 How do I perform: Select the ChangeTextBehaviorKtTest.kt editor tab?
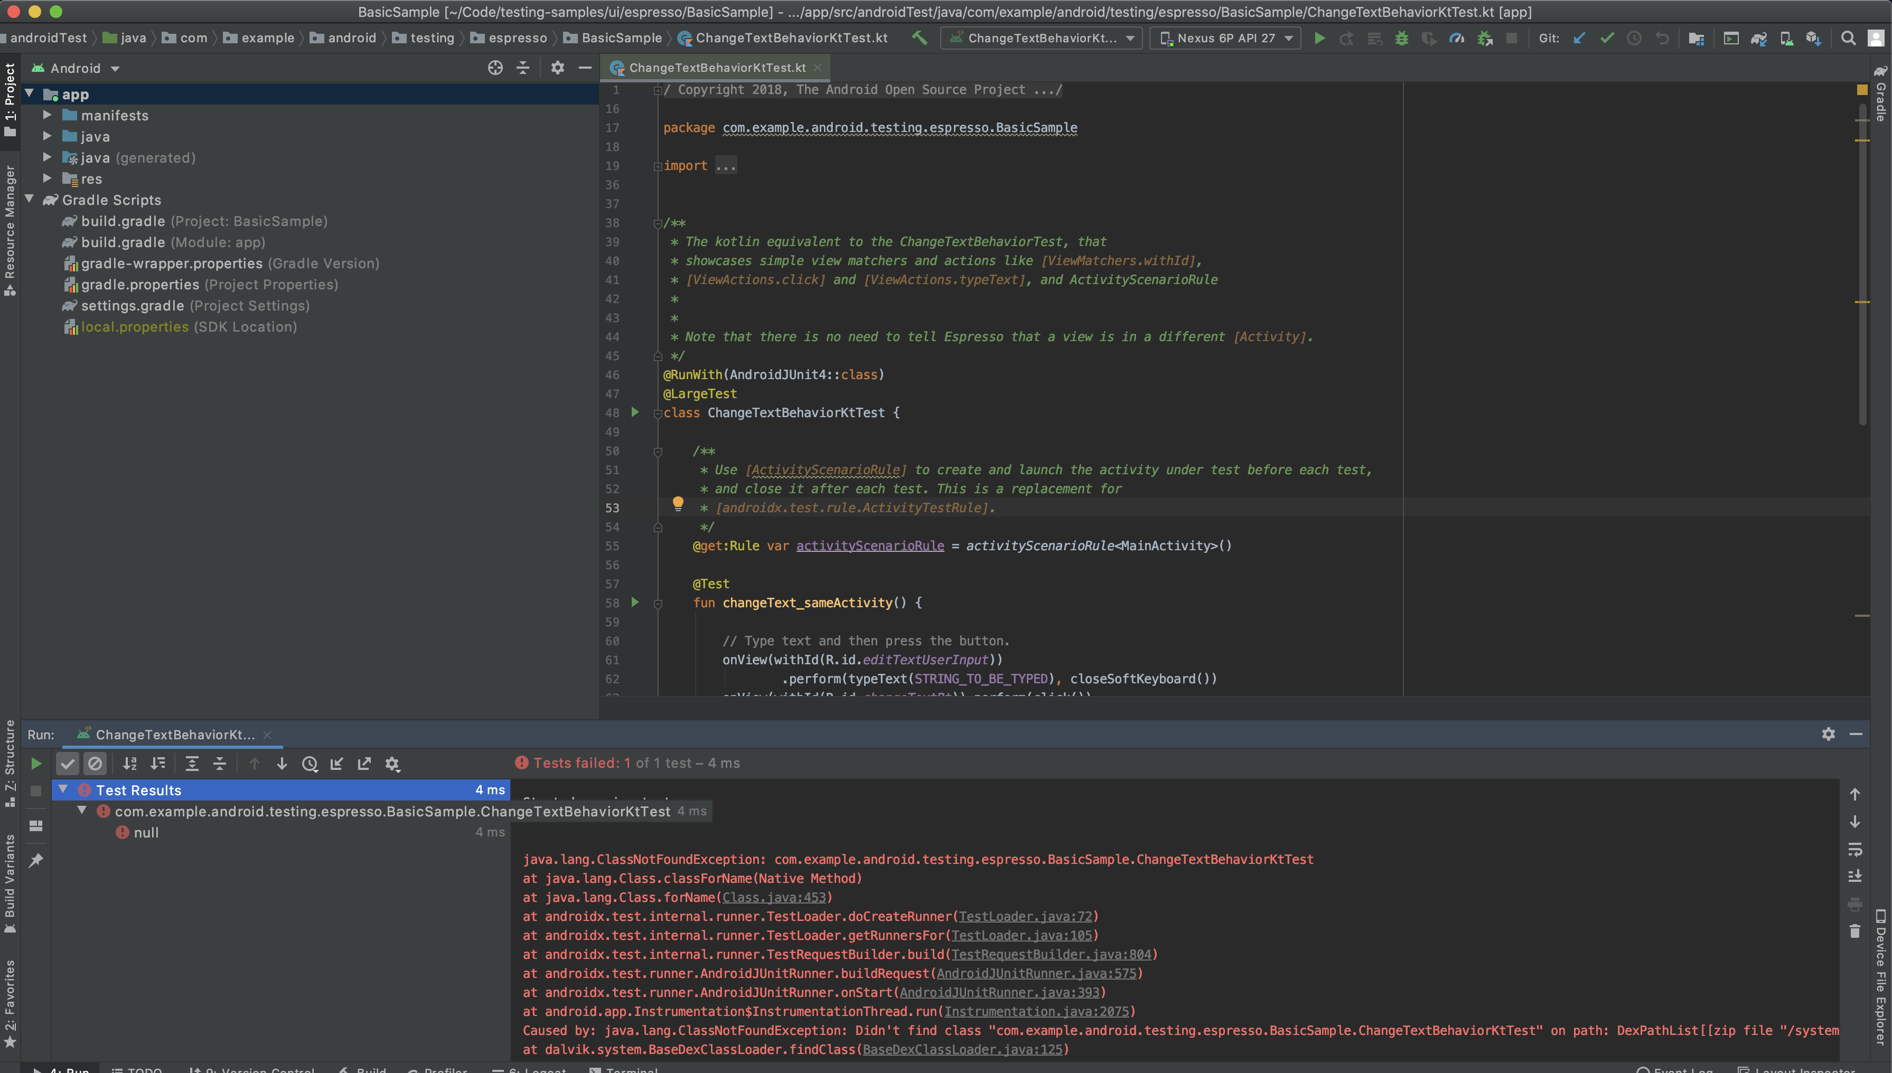716,68
